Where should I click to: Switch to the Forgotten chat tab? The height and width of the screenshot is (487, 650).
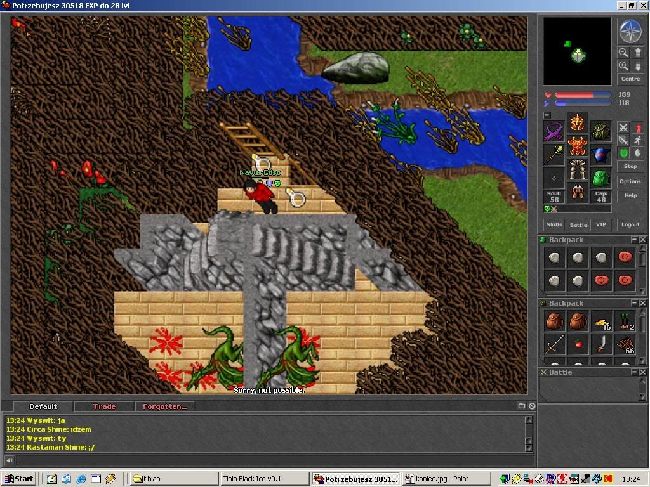(164, 406)
